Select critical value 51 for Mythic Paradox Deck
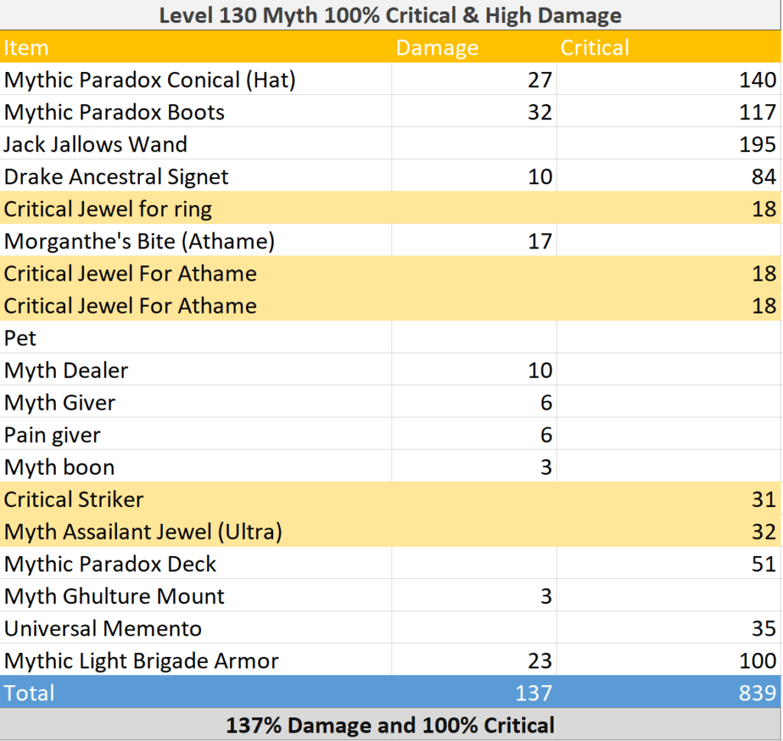783x741 pixels. click(x=668, y=564)
